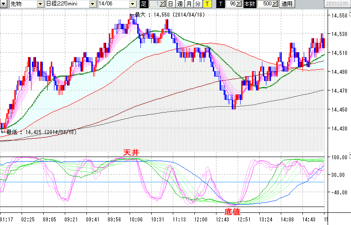Switch to the 月 monthly timeframe
This screenshot has width=351, height=225.
coord(189,4)
